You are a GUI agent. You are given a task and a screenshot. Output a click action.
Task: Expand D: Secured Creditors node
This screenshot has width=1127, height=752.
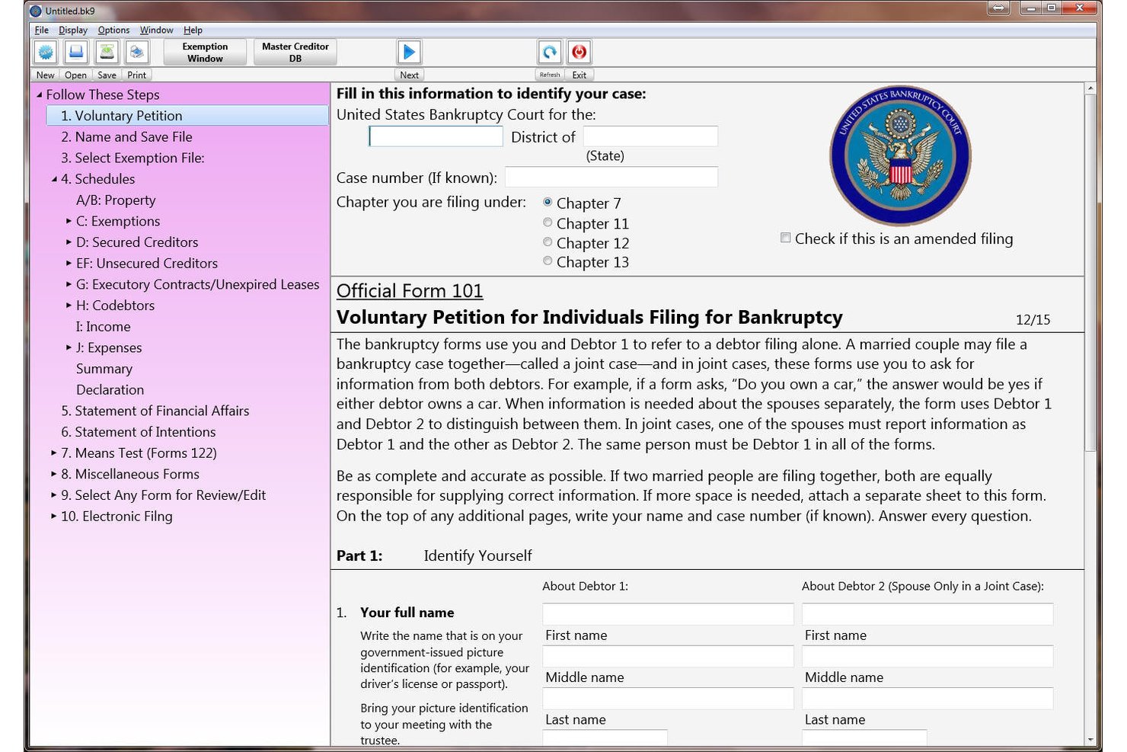[x=69, y=242]
